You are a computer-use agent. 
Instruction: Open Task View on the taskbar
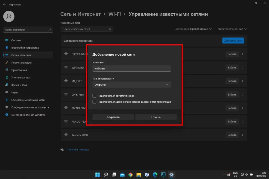point(114,175)
